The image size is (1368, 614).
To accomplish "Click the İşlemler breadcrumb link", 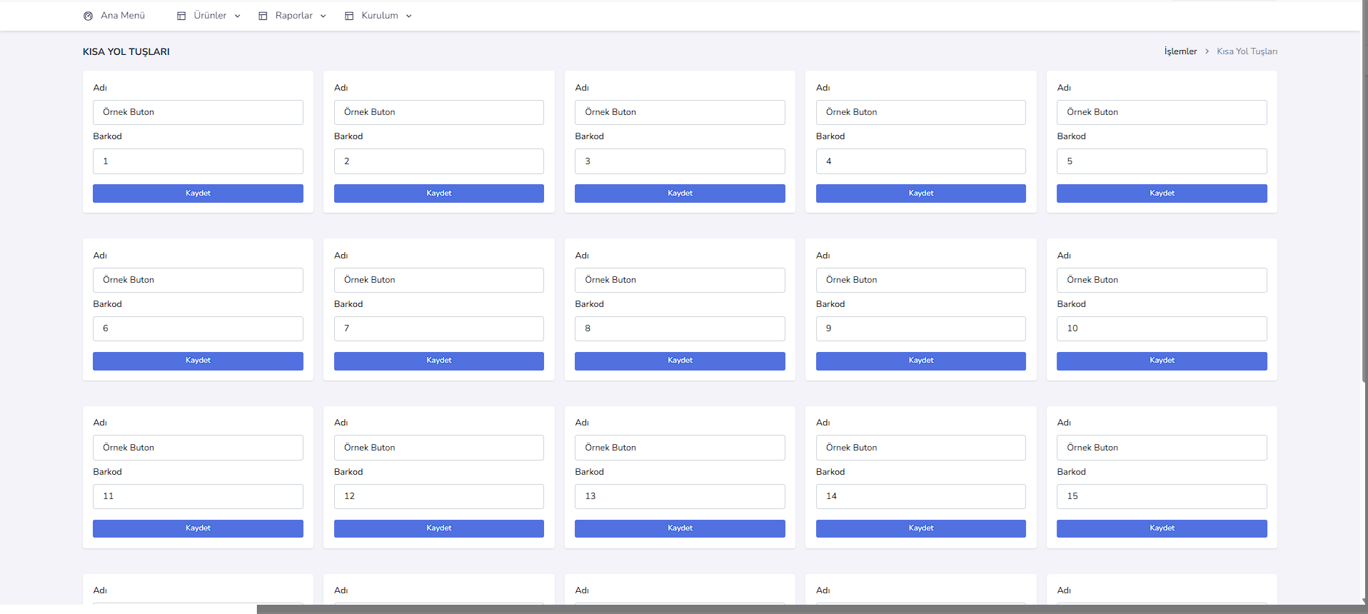I will (1180, 51).
